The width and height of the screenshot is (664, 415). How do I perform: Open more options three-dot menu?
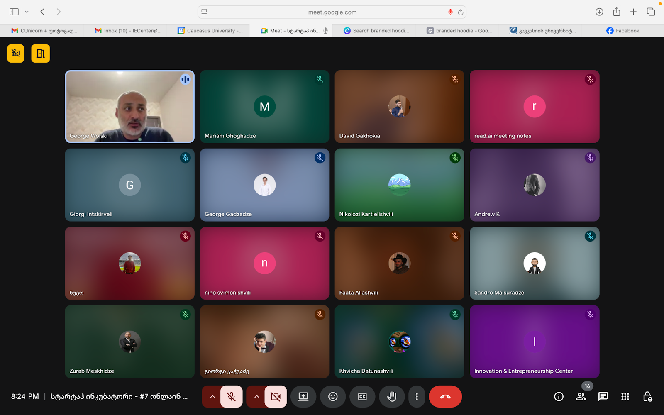[x=417, y=397]
